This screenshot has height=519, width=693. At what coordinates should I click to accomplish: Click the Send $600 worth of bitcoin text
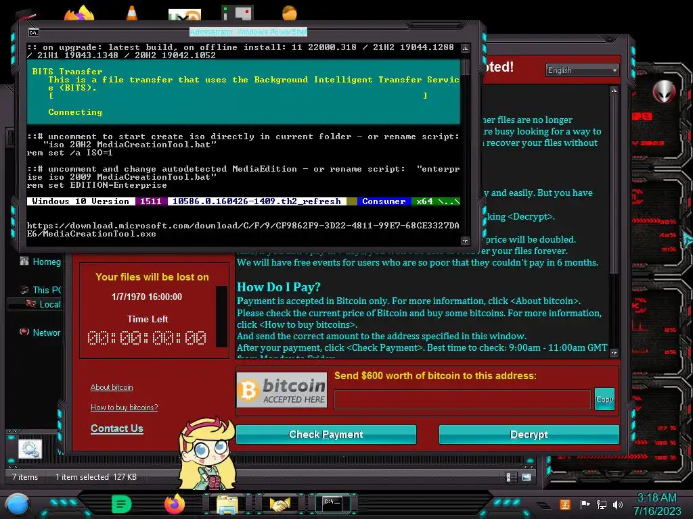click(435, 376)
